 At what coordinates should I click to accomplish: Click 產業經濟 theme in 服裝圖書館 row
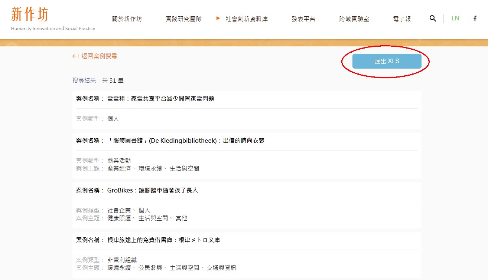pyautogui.click(x=119, y=168)
